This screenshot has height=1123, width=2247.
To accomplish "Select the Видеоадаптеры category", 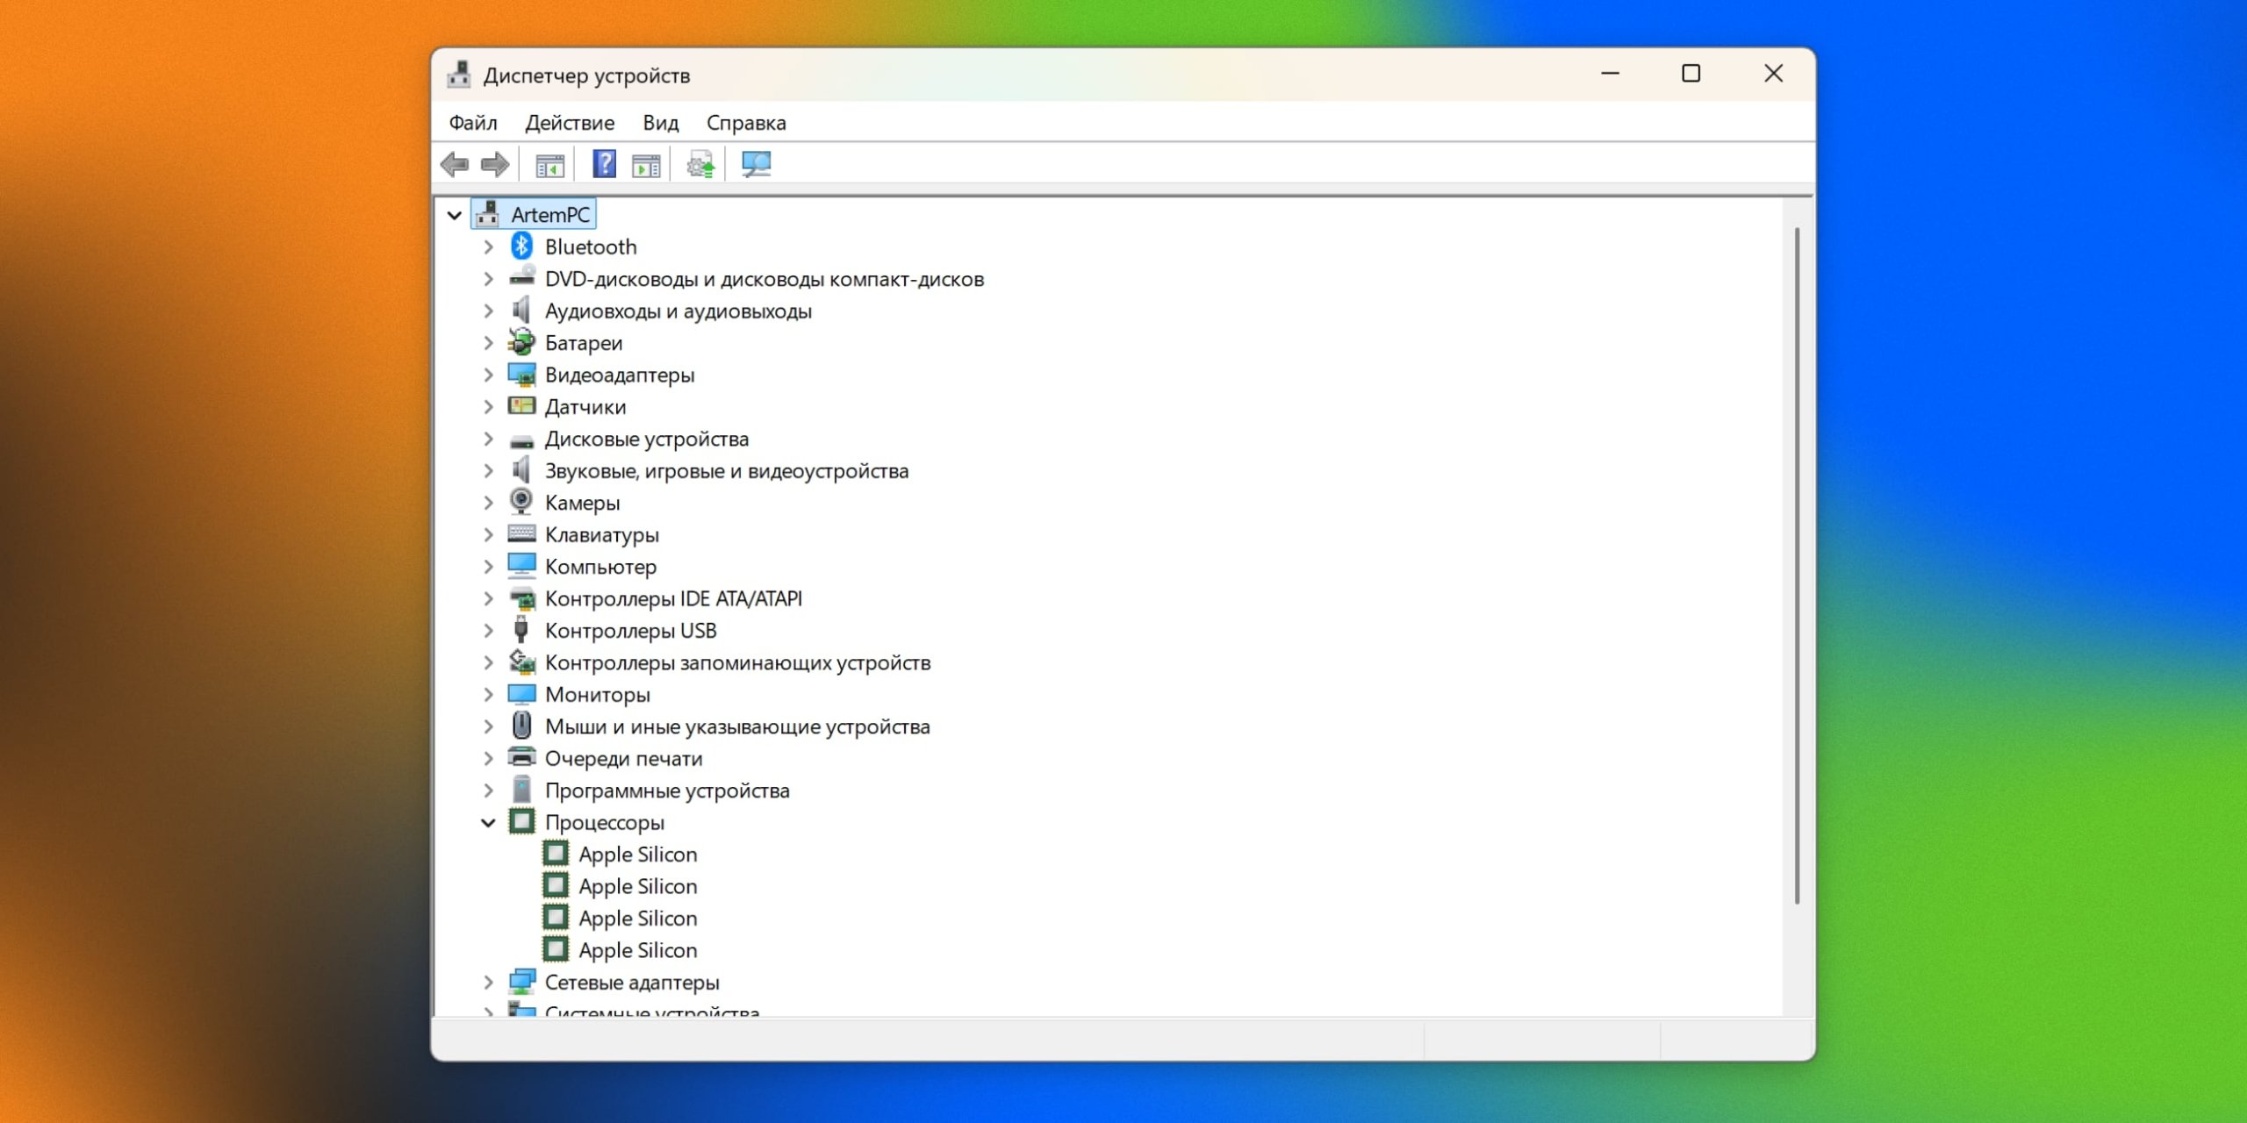I will point(619,375).
